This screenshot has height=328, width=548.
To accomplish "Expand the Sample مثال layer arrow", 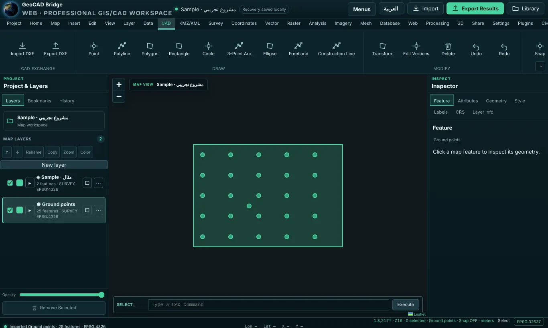I will (x=30, y=183).
